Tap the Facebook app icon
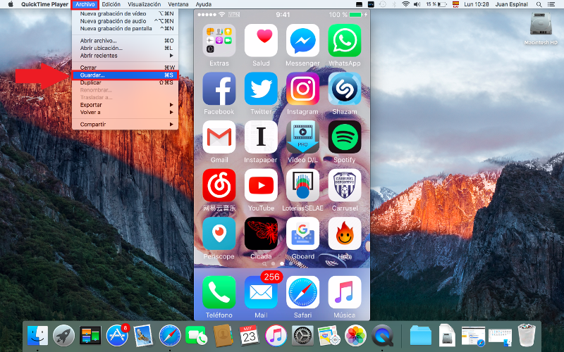 [219, 89]
